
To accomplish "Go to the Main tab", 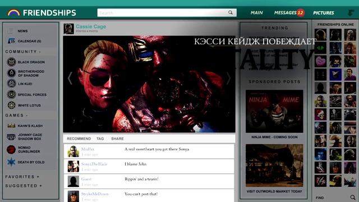I will tap(257, 13).
